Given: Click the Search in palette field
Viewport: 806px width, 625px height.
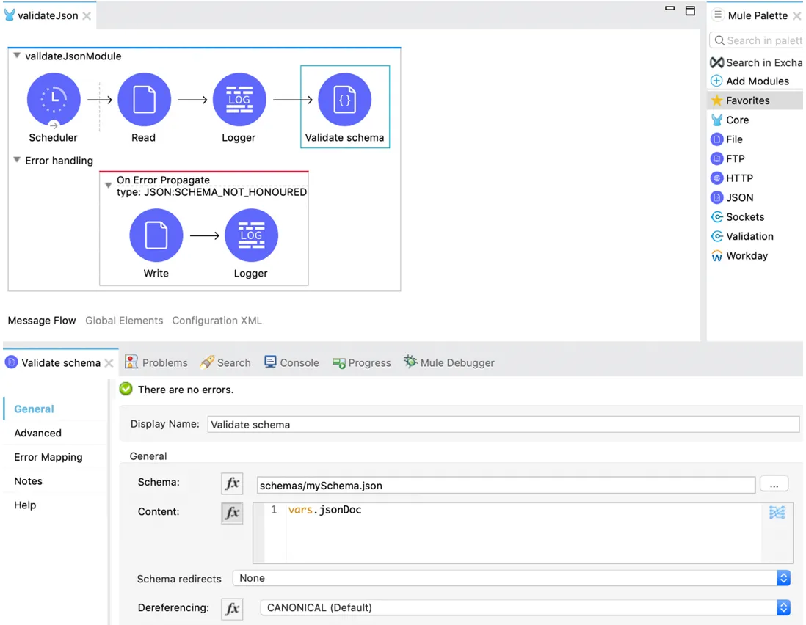Looking at the screenshot, I should click(x=756, y=40).
